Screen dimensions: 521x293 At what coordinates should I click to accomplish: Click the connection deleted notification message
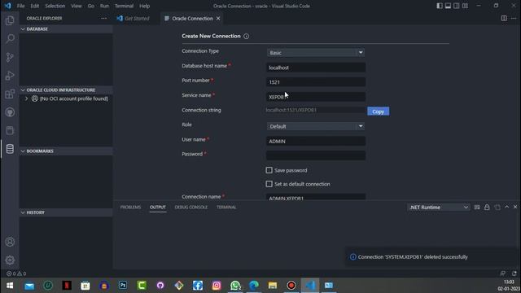click(x=413, y=257)
